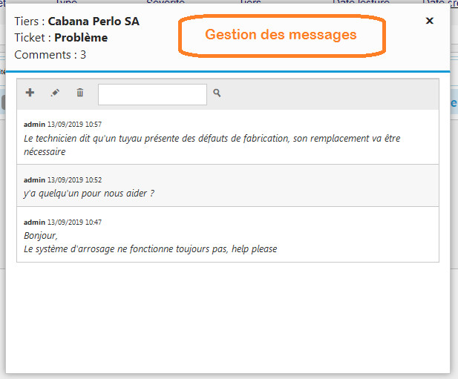The height and width of the screenshot is (379, 458).
Task: Click the plus icon to add message
Action: click(30, 93)
